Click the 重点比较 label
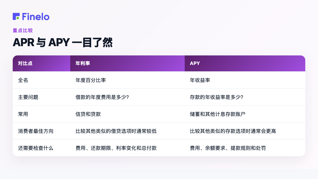Viewport: 318px width, 179px height. (23, 30)
